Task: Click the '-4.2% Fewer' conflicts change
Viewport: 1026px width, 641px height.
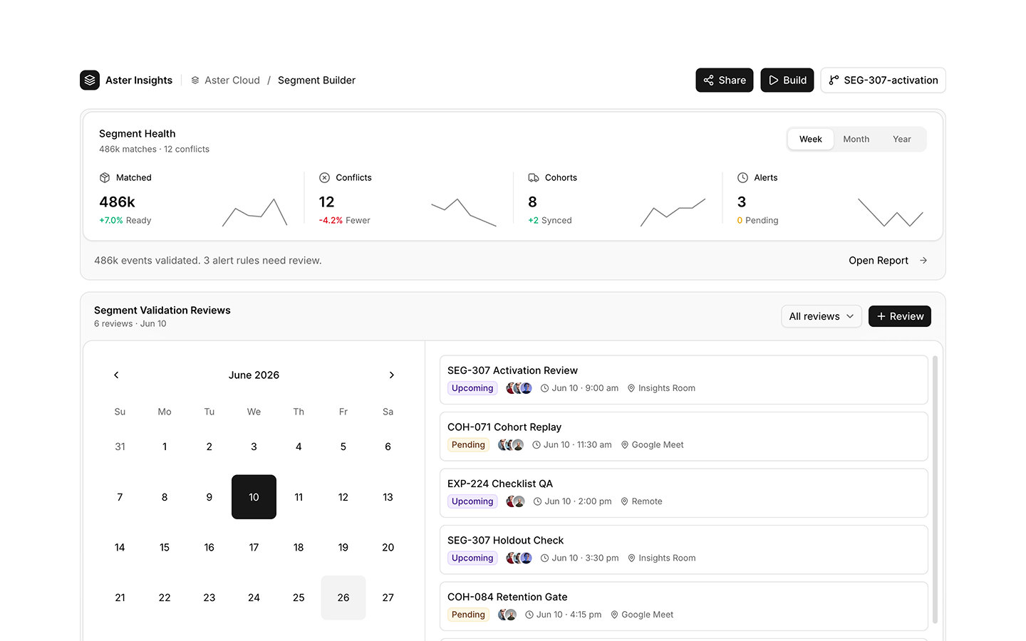Action: click(x=345, y=221)
